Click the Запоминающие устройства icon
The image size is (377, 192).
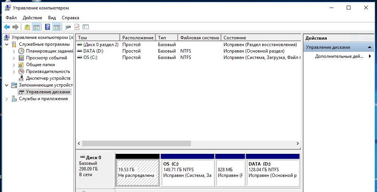[x=14, y=85]
